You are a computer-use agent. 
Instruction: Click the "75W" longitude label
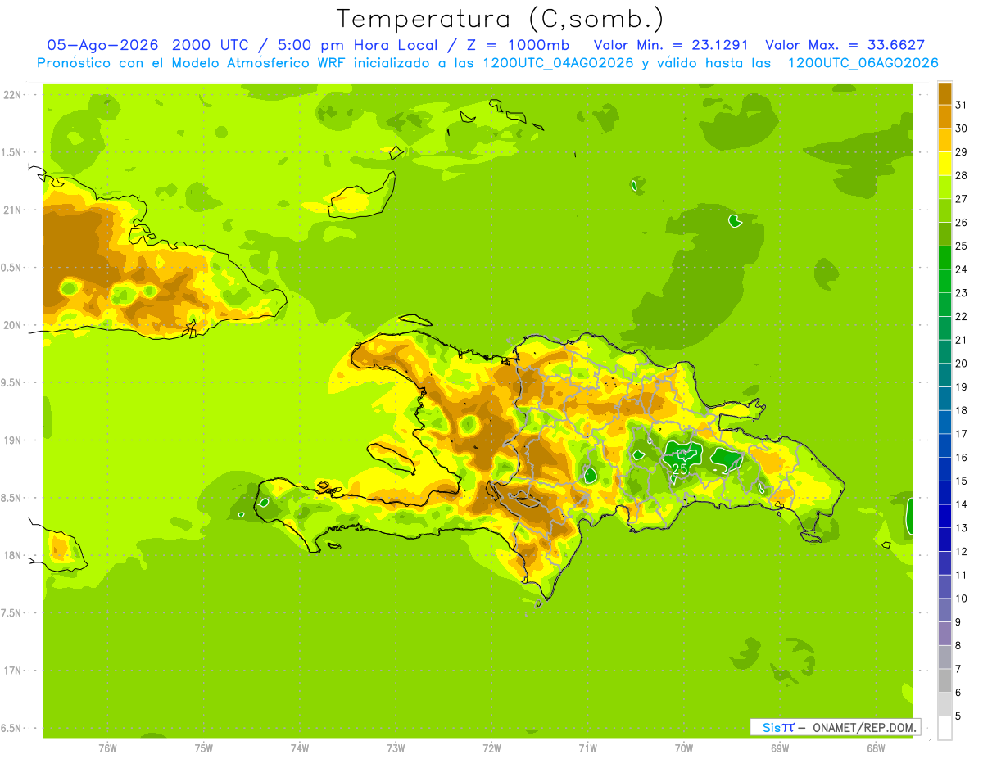tap(203, 748)
